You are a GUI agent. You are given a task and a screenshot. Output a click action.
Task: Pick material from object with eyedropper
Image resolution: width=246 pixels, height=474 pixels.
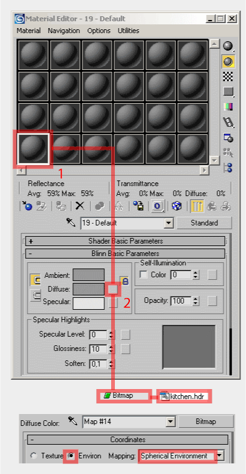tap(72, 223)
